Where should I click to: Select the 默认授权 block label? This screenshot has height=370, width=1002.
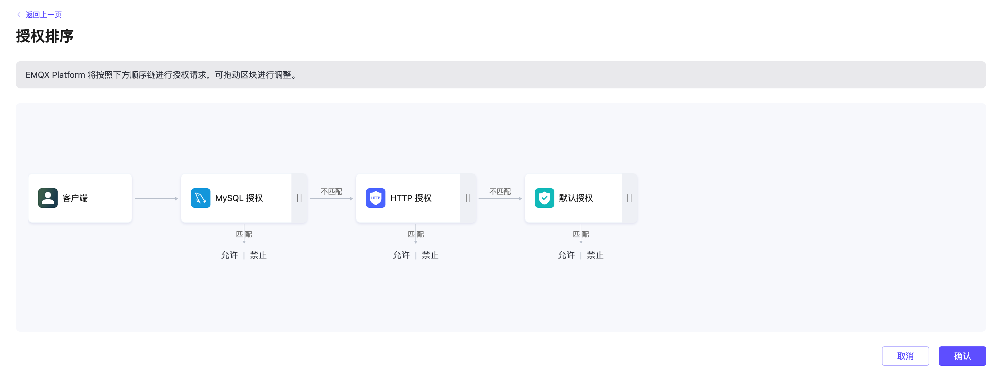(576, 198)
